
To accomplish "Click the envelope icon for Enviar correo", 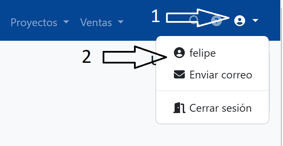I will [x=179, y=75].
